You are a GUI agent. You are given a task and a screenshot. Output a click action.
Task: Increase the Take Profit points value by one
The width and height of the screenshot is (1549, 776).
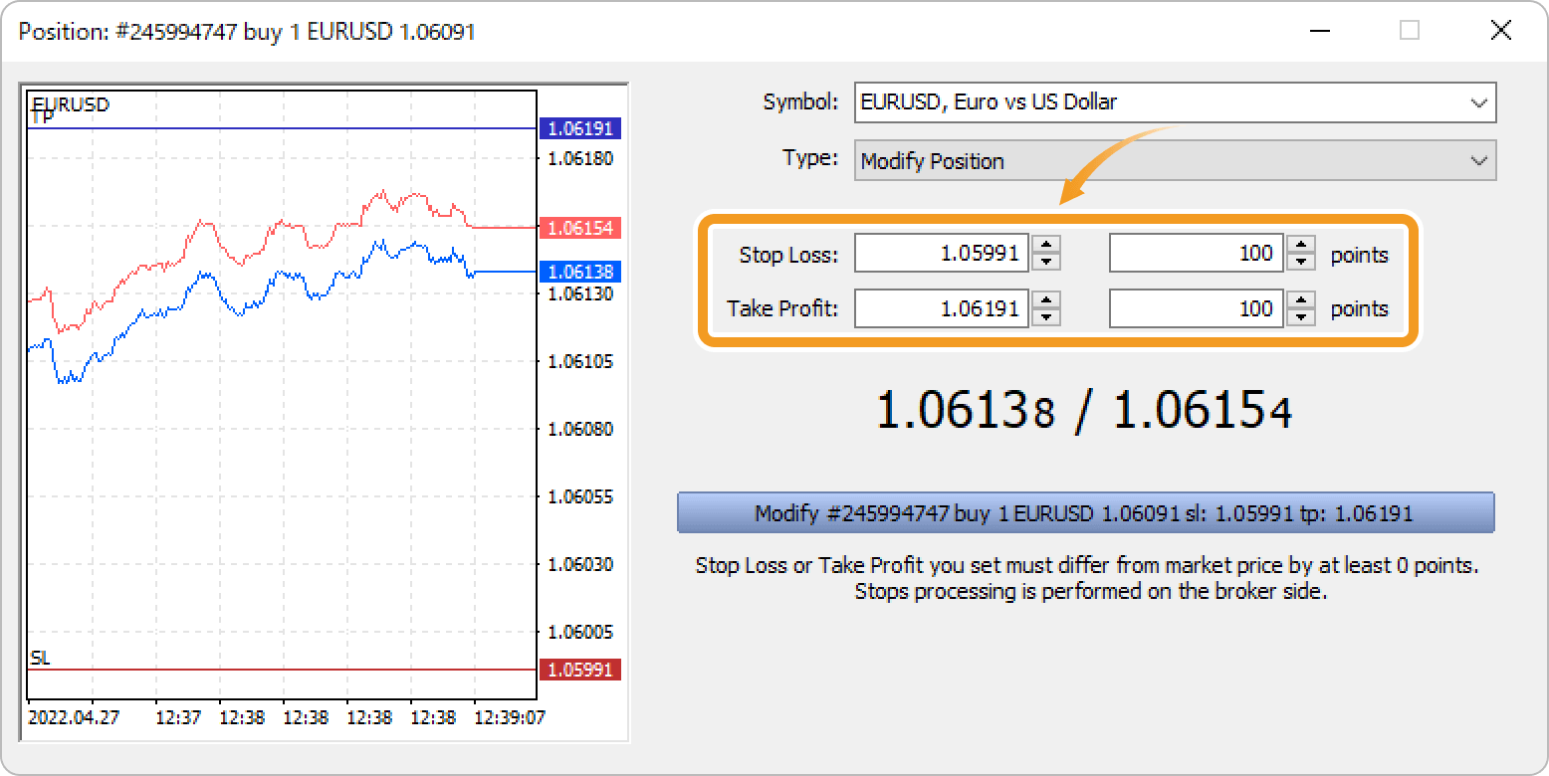tap(1301, 301)
